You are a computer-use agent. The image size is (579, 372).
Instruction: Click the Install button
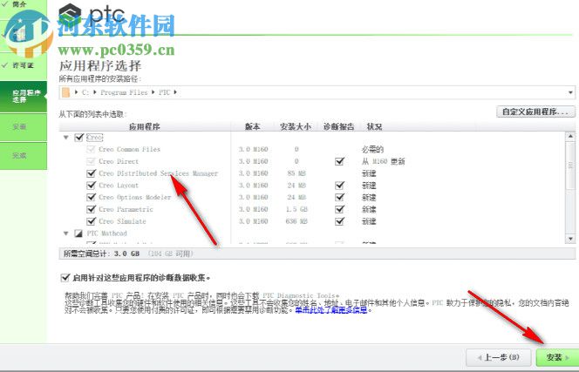pyautogui.click(x=557, y=357)
